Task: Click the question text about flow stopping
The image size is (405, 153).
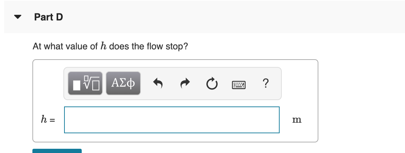Action: pyautogui.click(x=110, y=47)
